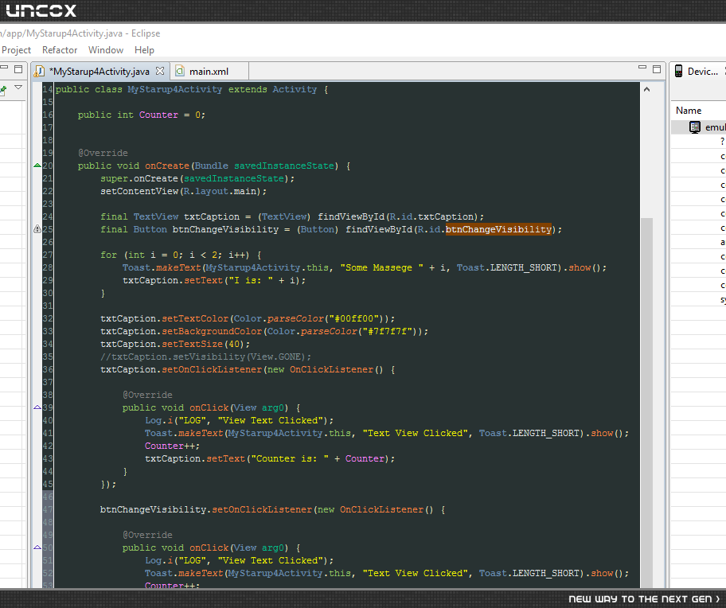
Task: Click btnChangeVisibility.setOnClickListener on line 47
Action: tap(206, 509)
